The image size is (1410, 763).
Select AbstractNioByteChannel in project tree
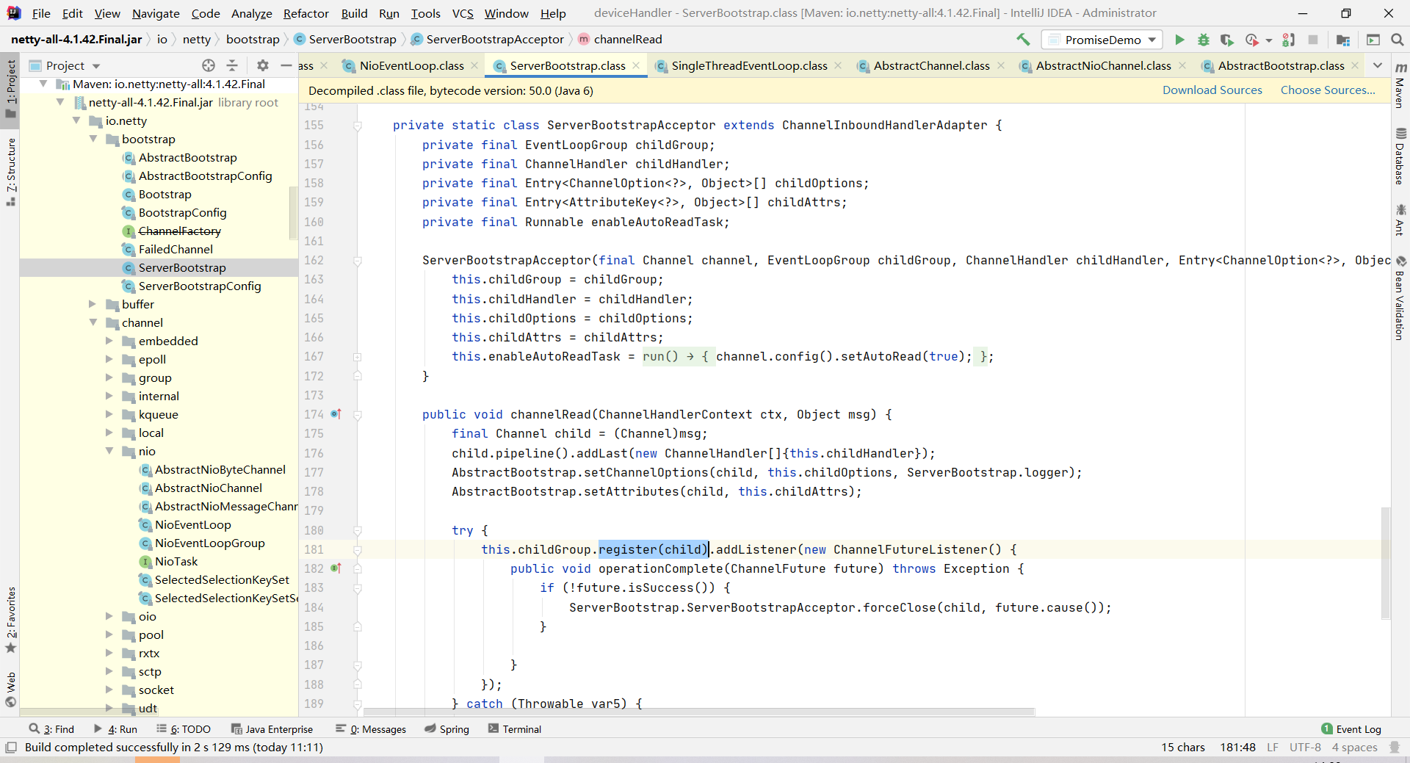[220, 469]
